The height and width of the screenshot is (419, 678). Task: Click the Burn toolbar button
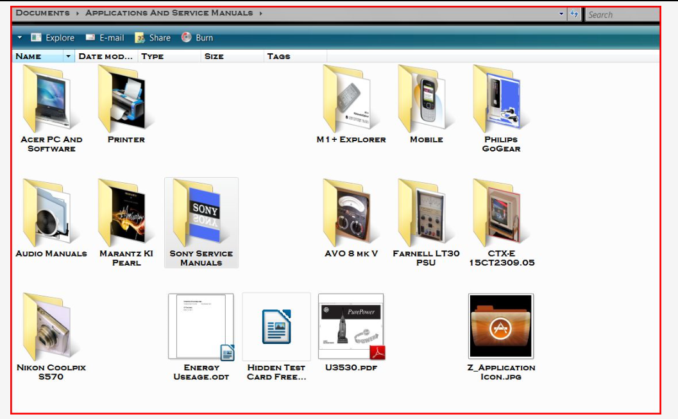click(197, 38)
